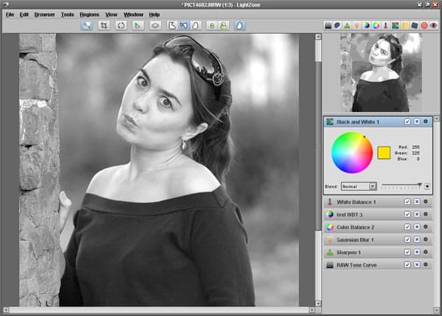Toggle the Color Balance 2 tool checkbox
Screen dimensions: 442x316
click(x=407, y=227)
